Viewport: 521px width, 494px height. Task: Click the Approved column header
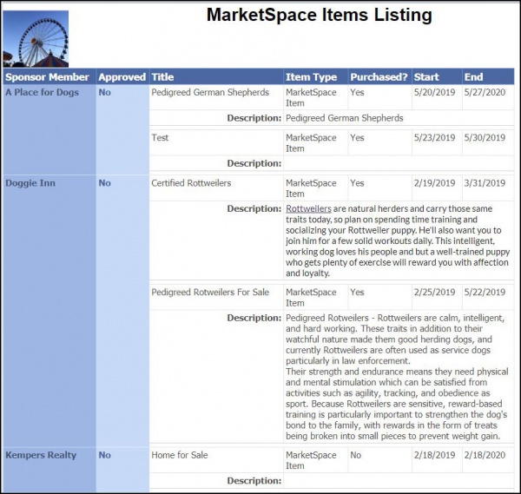click(122, 77)
